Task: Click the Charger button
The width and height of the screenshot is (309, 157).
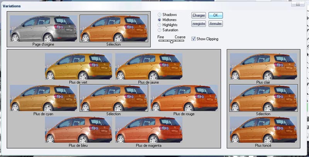Action: (x=199, y=15)
